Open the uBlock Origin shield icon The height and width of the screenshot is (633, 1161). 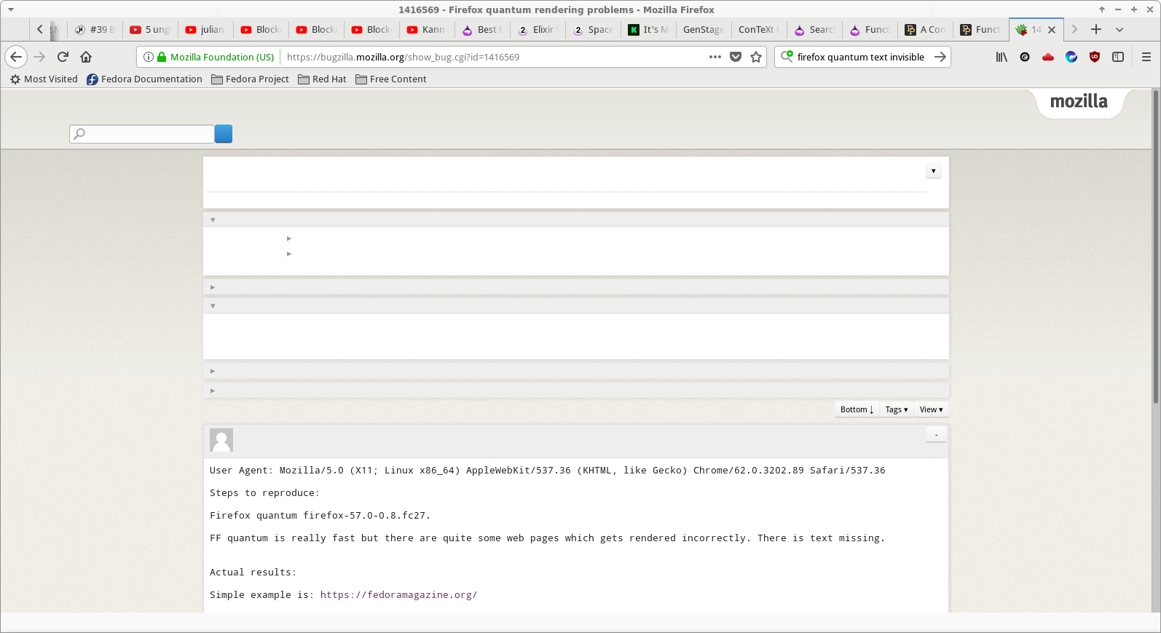[x=1095, y=57]
